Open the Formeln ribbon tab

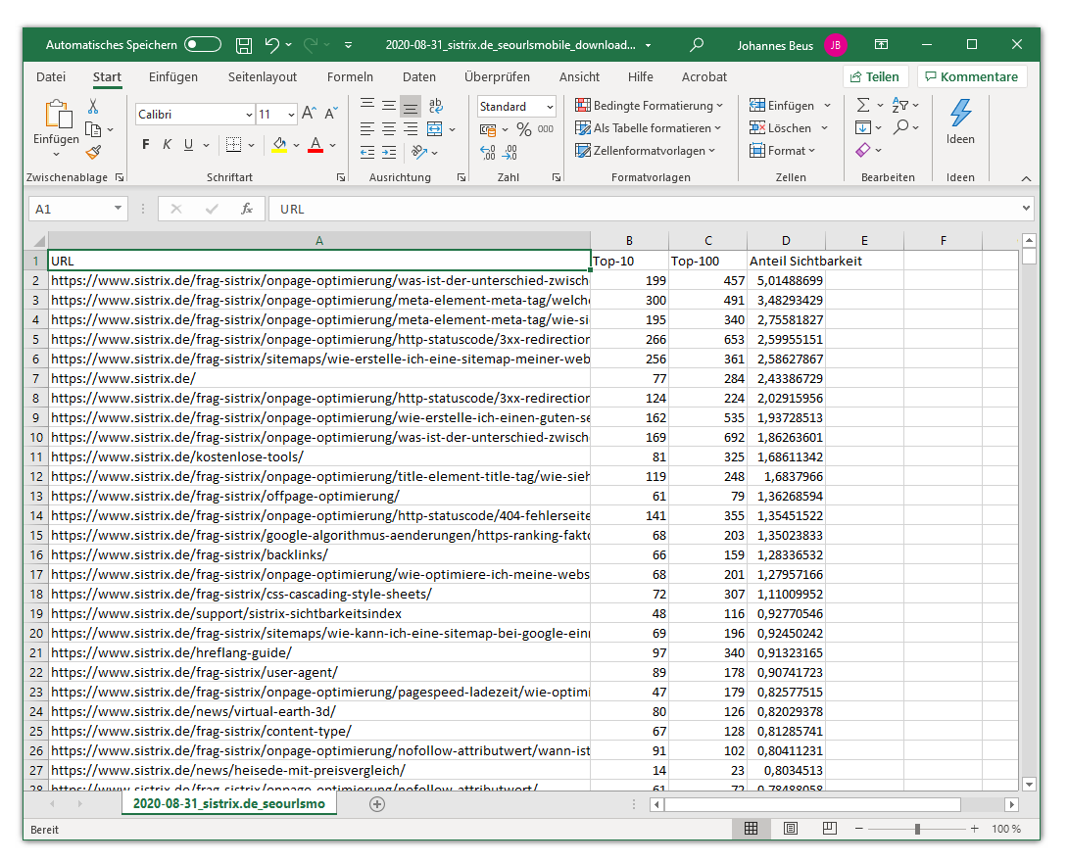[350, 76]
